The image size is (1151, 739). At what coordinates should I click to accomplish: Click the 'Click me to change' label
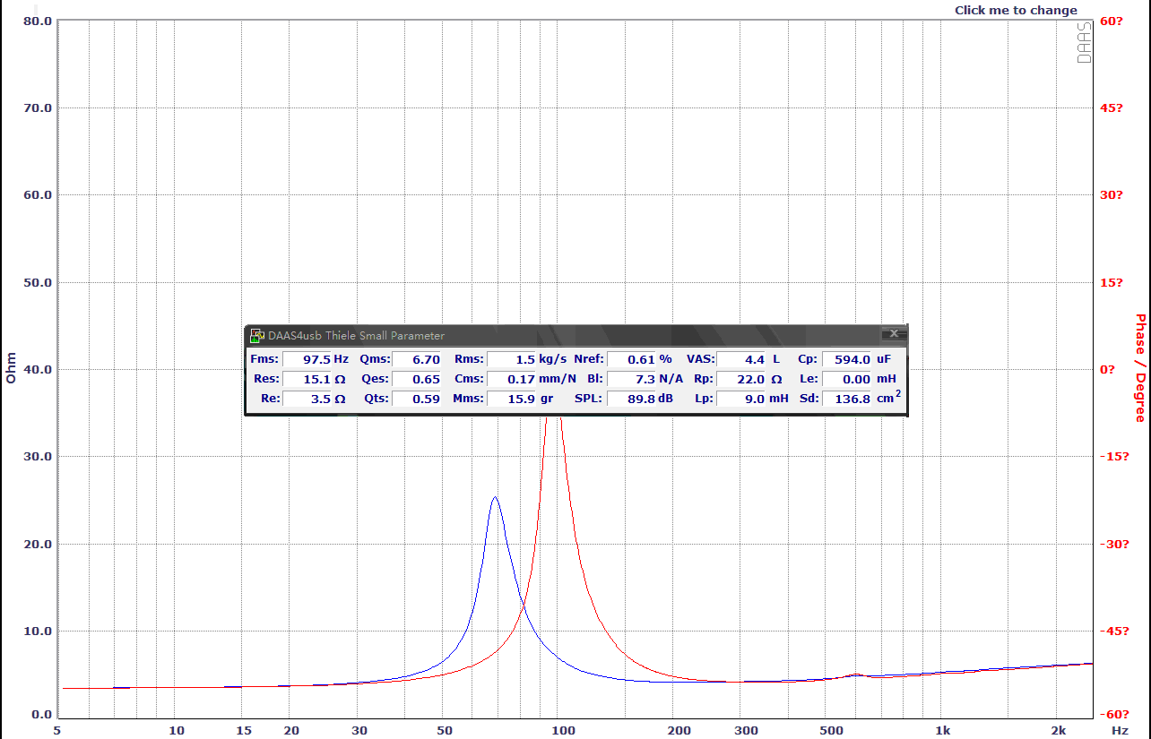[1016, 11]
